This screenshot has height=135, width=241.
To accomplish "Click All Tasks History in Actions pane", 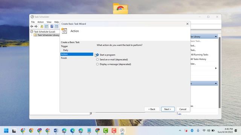I will (x=198, y=59).
